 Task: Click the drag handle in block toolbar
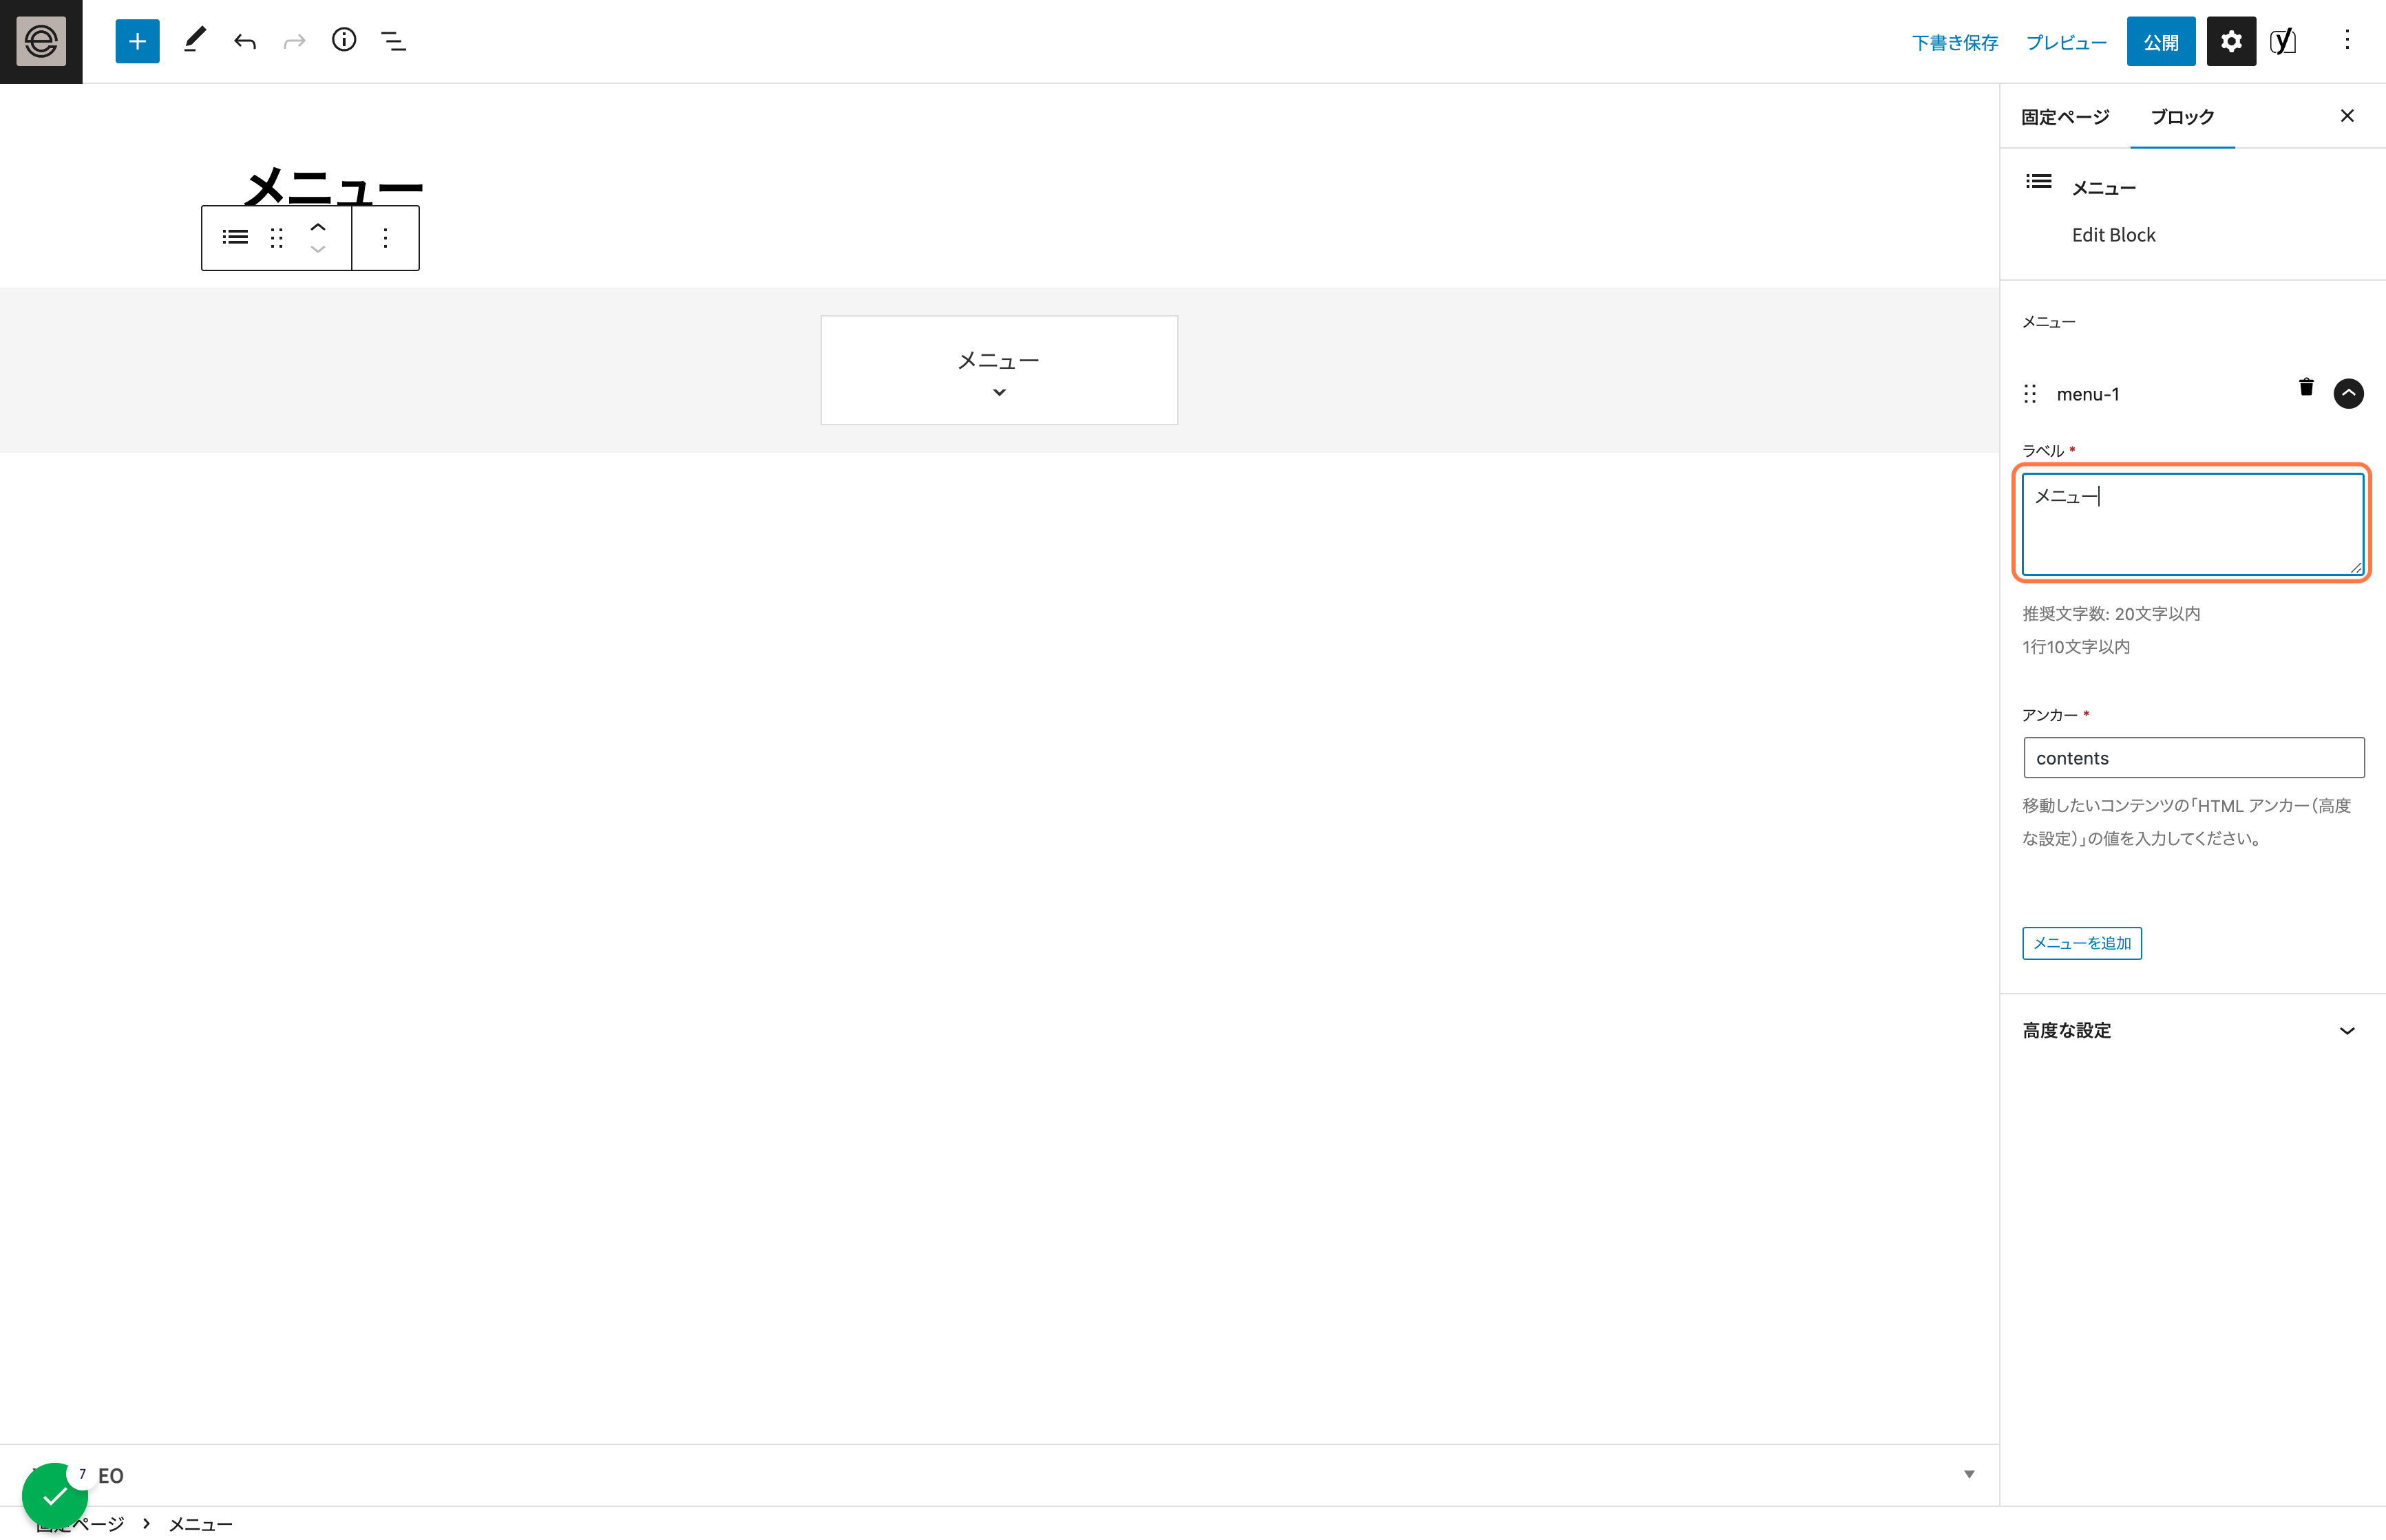coord(277,237)
